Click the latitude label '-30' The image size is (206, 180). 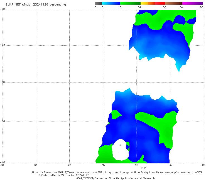point(3,82)
